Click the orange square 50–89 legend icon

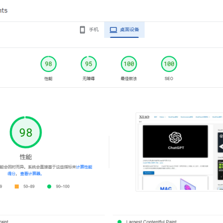coord(17,187)
